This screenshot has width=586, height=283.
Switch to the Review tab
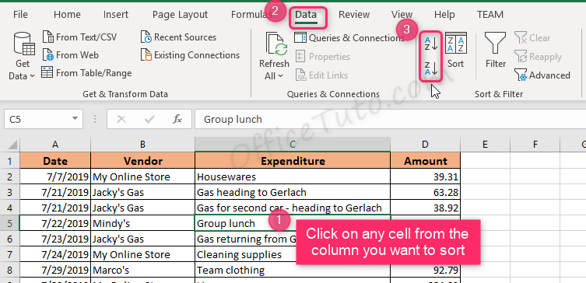pos(354,15)
